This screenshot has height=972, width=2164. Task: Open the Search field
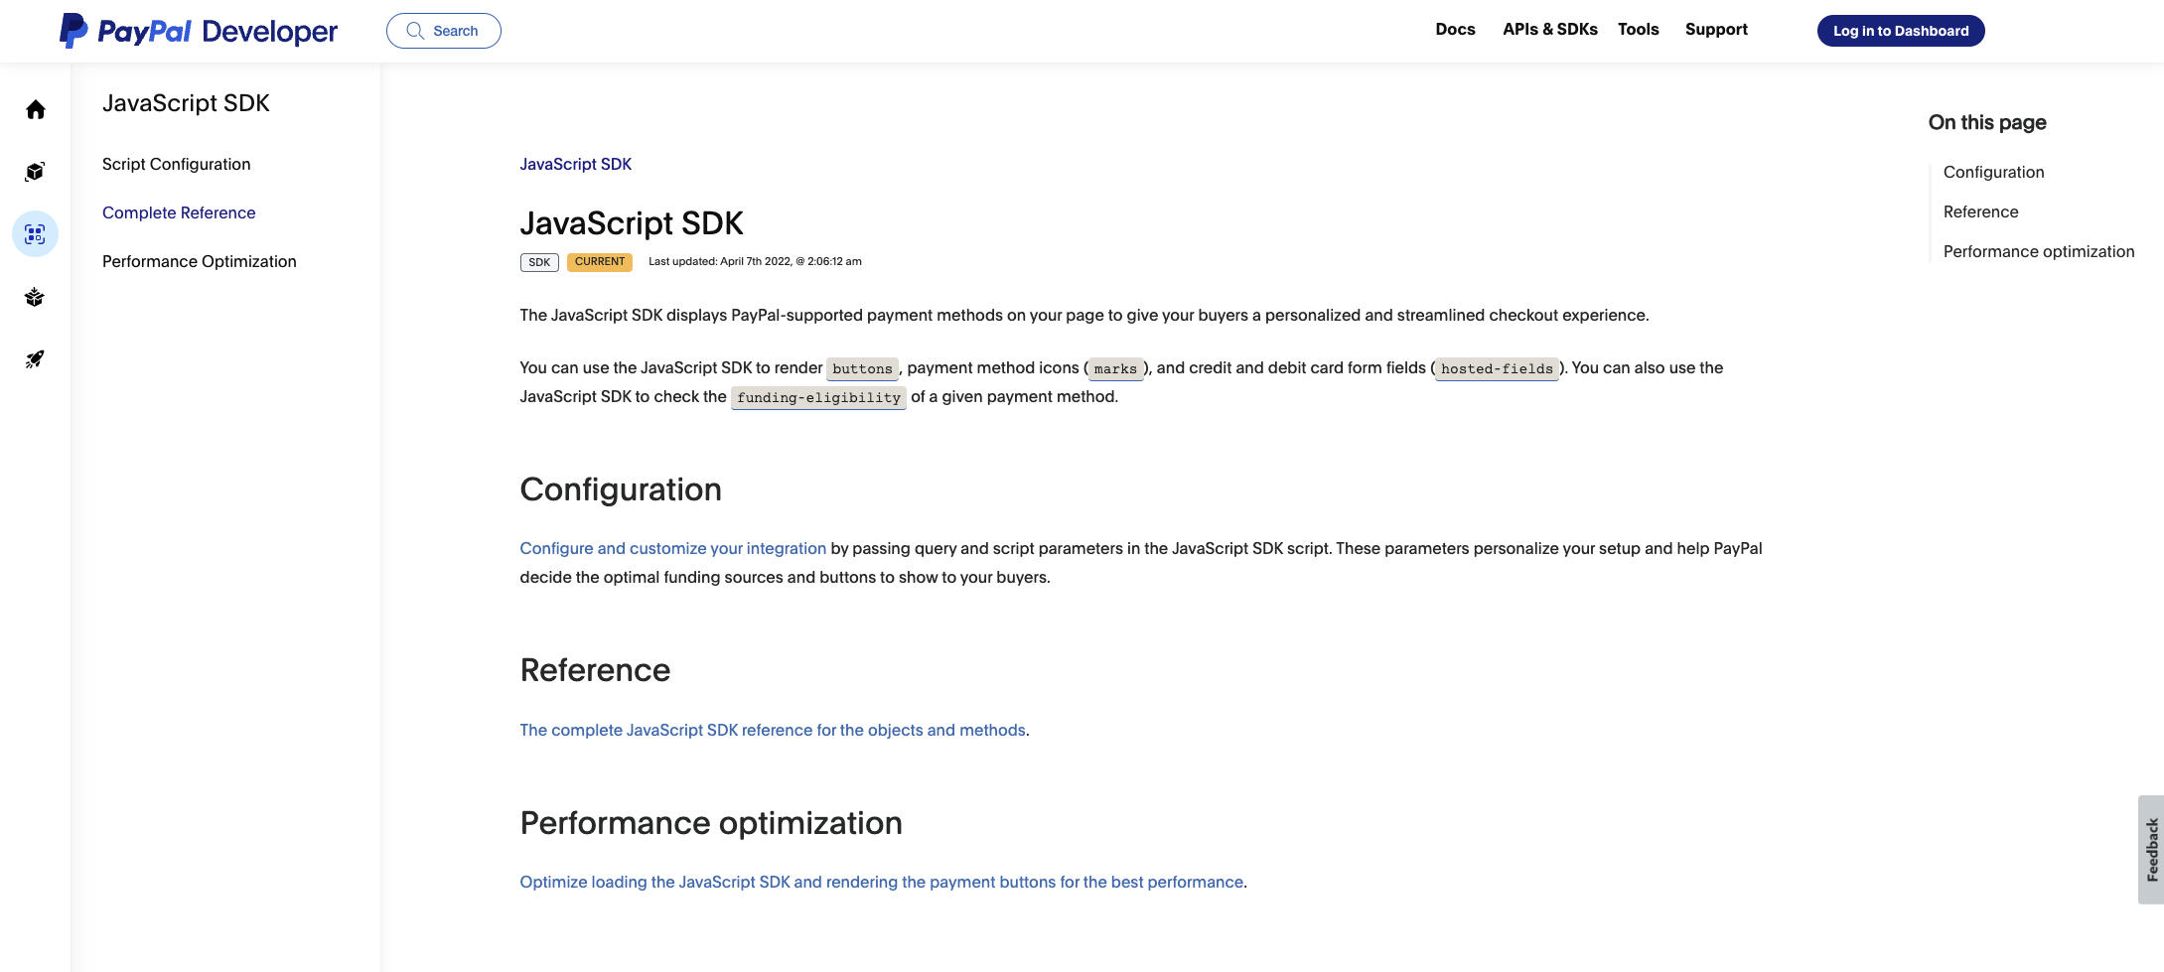pos(444,31)
